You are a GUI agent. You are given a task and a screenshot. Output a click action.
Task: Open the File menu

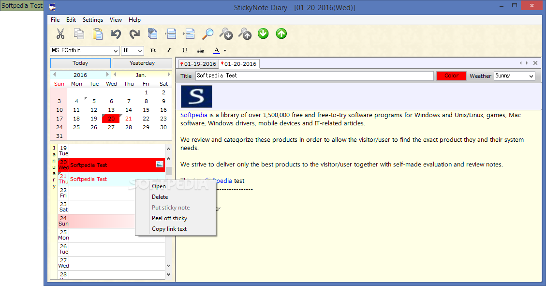(x=55, y=20)
